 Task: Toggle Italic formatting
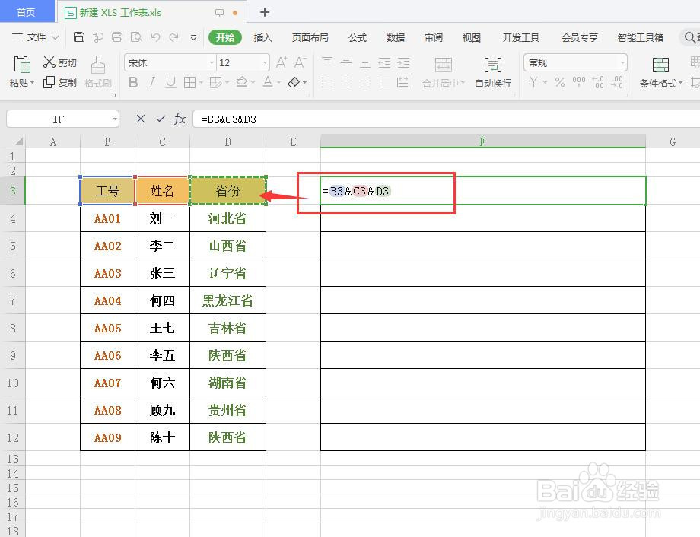151,82
